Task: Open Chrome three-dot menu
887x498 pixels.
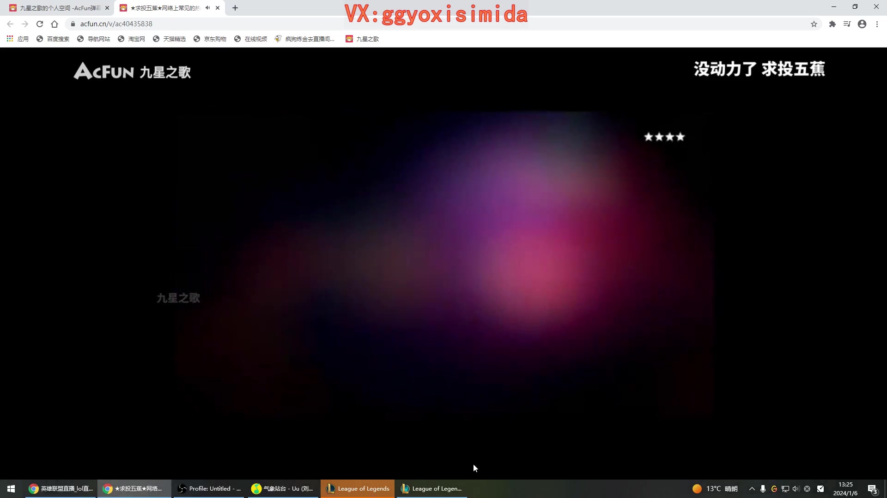Action: (x=877, y=24)
